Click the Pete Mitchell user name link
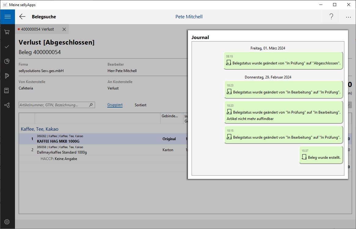Image resolution: width=356 pixels, height=229 pixels. [x=189, y=17]
